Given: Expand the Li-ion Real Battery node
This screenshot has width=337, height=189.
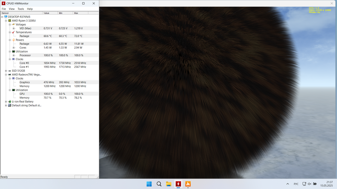Looking at the screenshot, I should point(6,102).
